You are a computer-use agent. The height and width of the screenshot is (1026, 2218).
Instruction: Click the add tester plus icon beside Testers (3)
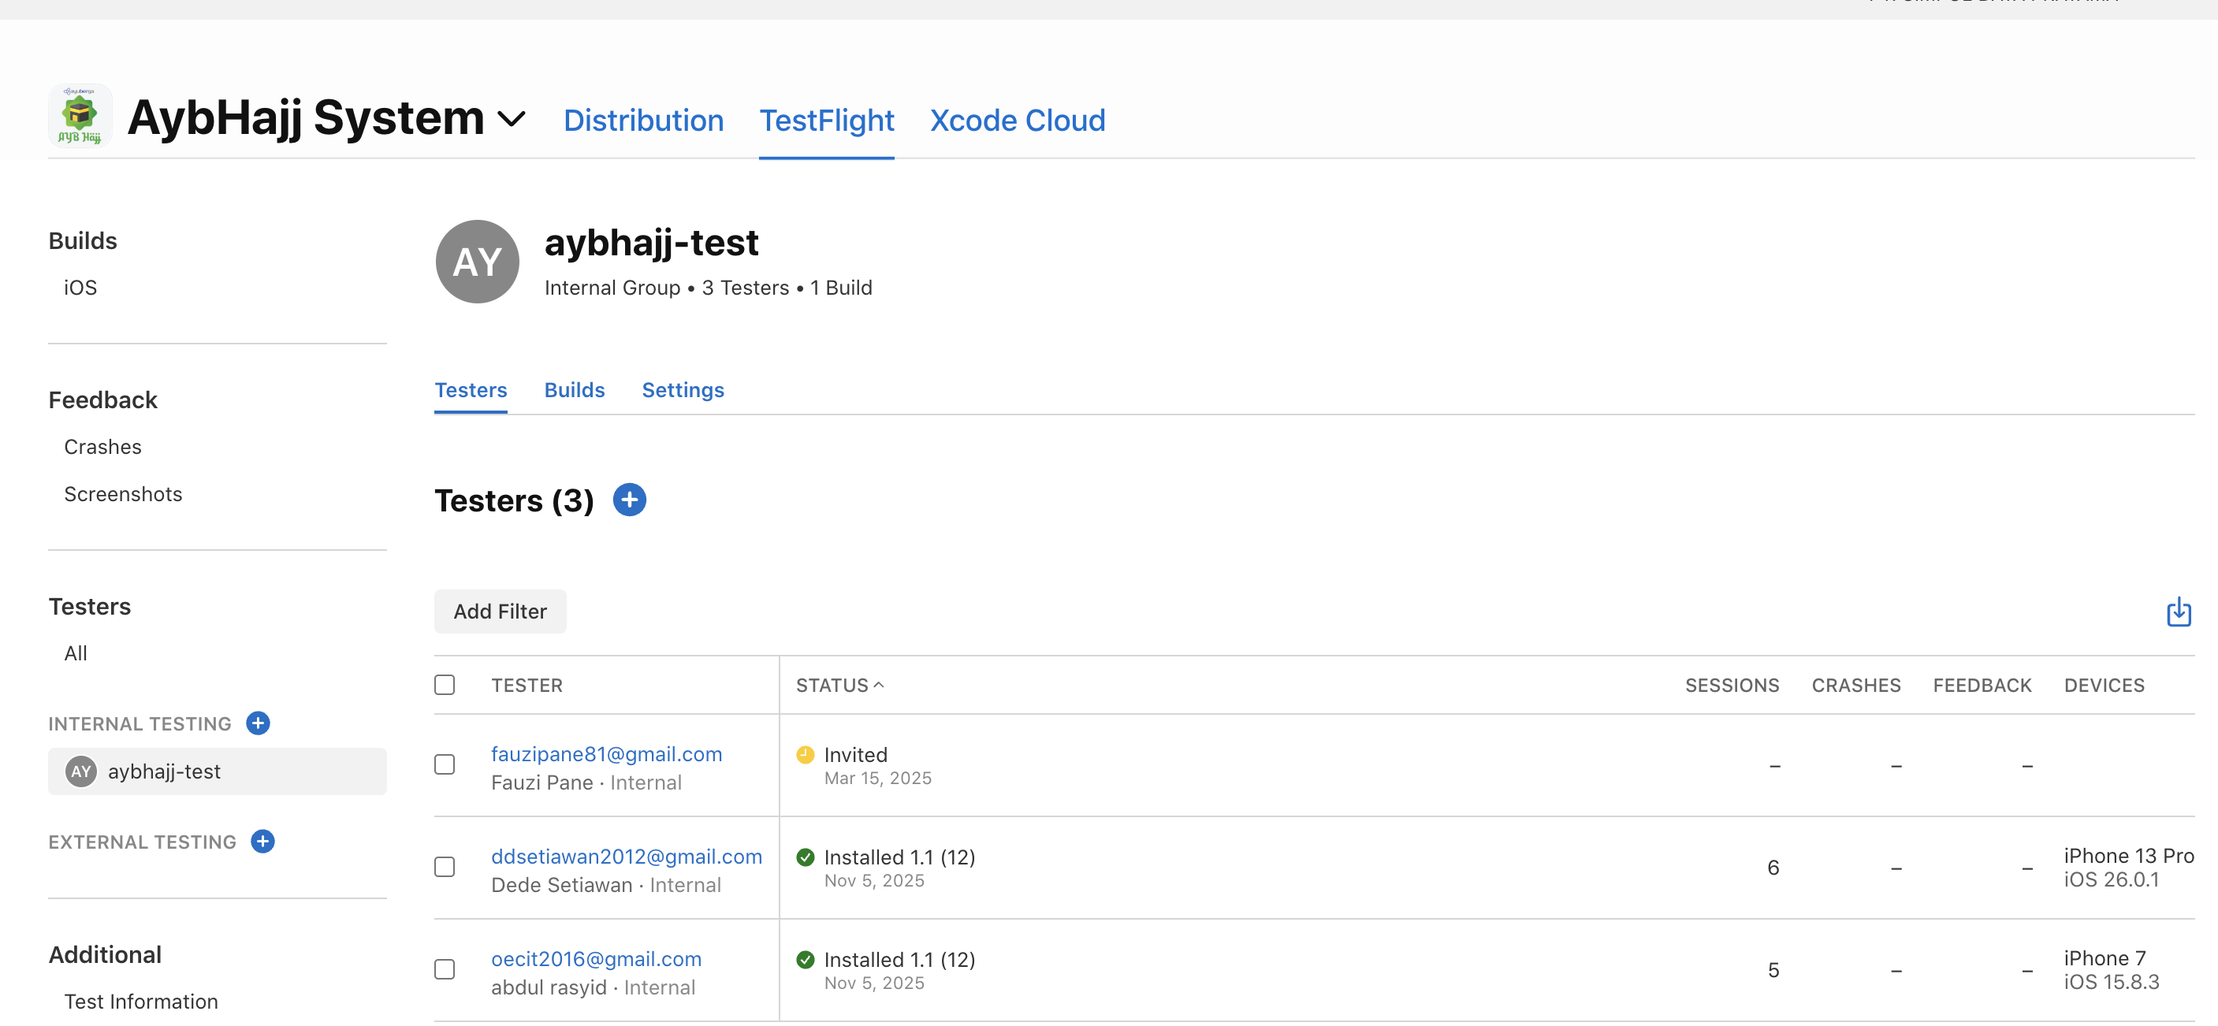point(630,500)
